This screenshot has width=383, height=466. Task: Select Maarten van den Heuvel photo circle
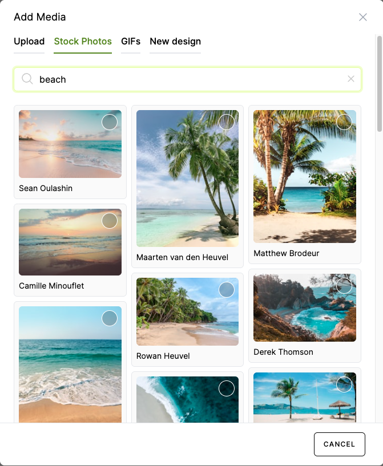click(x=227, y=122)
